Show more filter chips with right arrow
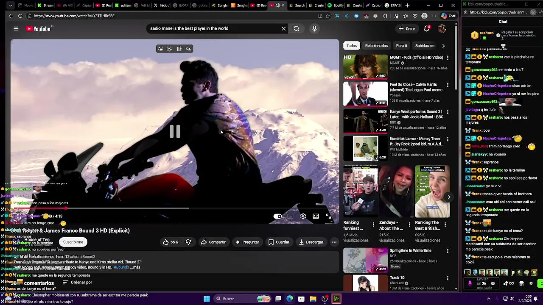543x305 pixels. pyautogui.click(x=444, y=46)
